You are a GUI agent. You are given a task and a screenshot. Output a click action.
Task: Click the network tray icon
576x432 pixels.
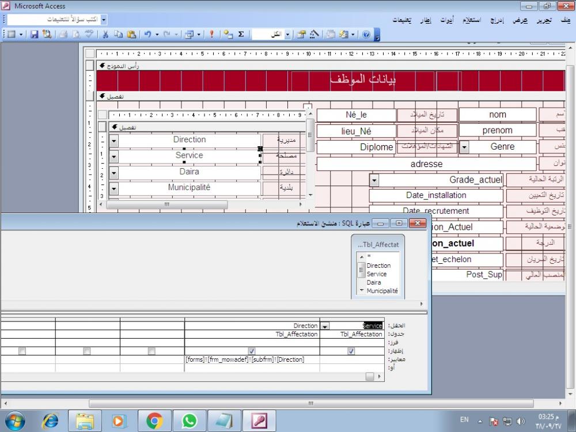[x=507, y=421]
